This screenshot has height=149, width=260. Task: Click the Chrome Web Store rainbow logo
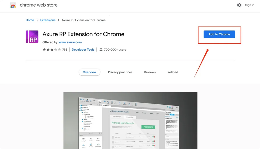[13, 5]
